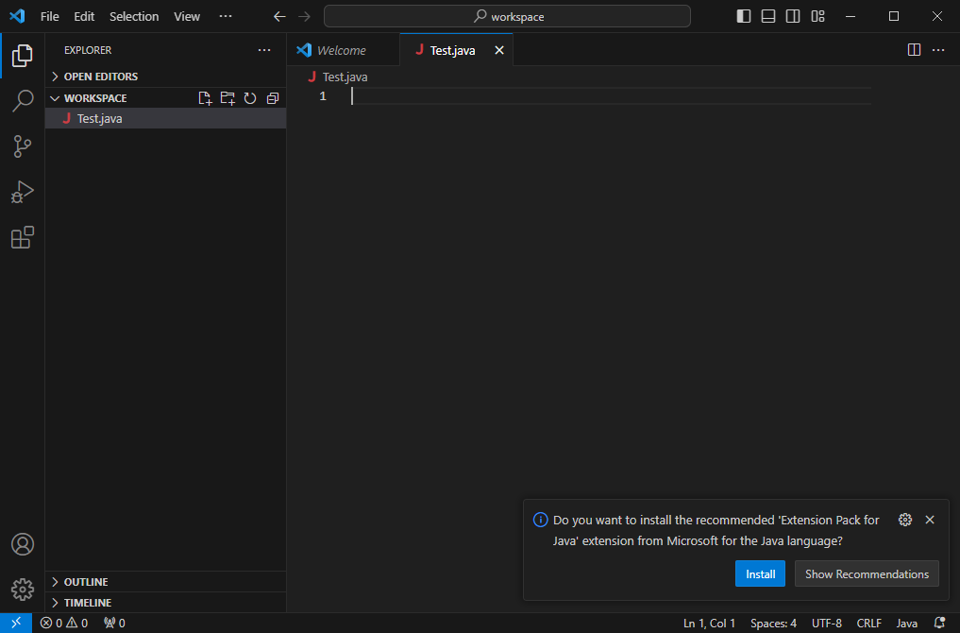Show errors and warnings panel
The width and height of the screenshot is (960, 633).
click(x=63, y=623)
